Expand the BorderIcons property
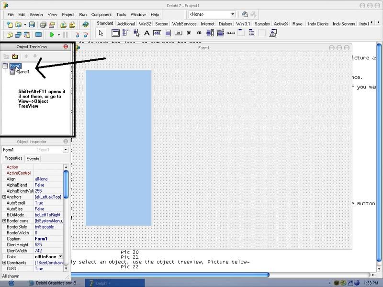Image resolution: width=383 pixels, height=287 pixels. 4,221
